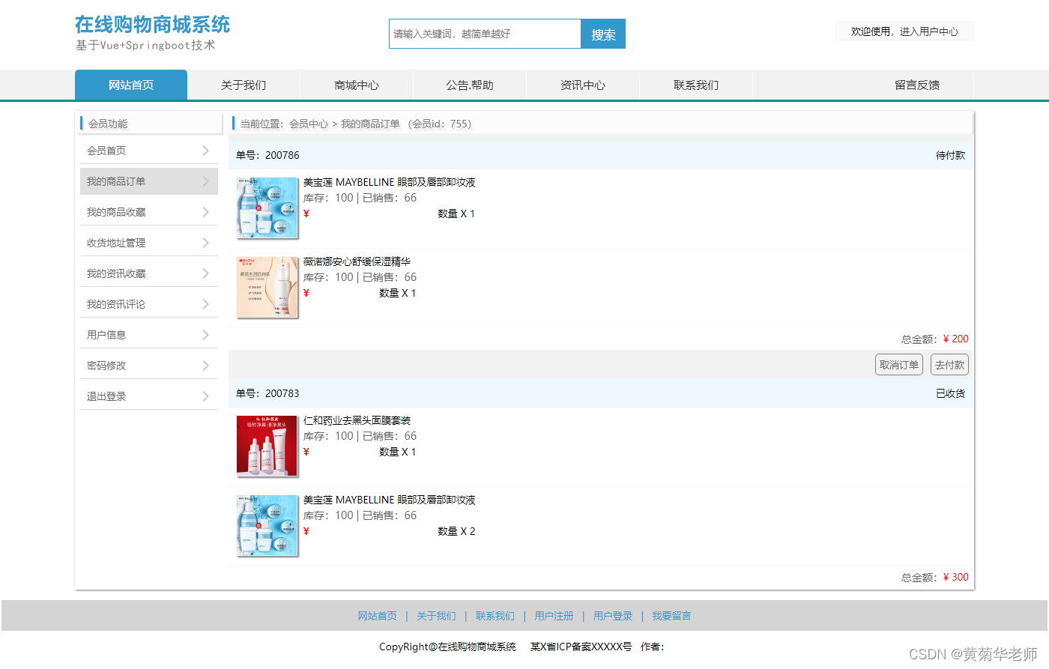1049x669 pixels.
Task: Open 我的商品收藏 sidebar item
Action: coord(149,212)
